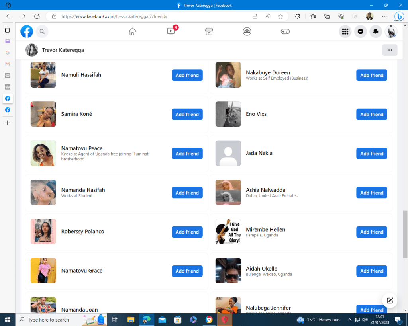The image size is (408, 326).
Task: Open Facebook Watch video icon
Action: [x=171, y=31]
